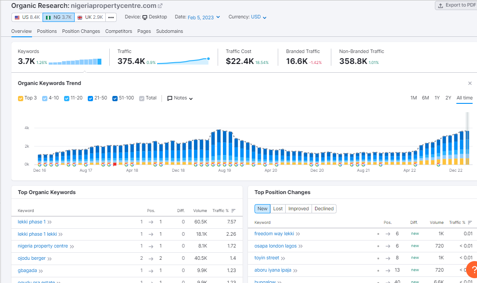Click the 60.5K volume for lekki phase 1
477x283 pixels.
(201, 222)
